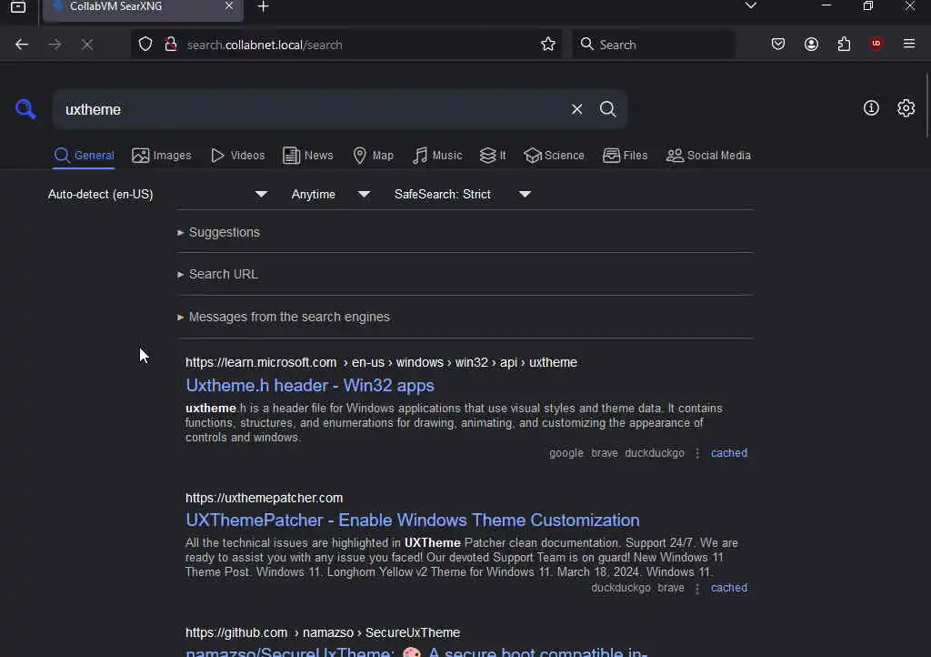This screenshot has height=657, width=931.
Task: Click google engine label under Microsoft result
Action: coord(566,453)
